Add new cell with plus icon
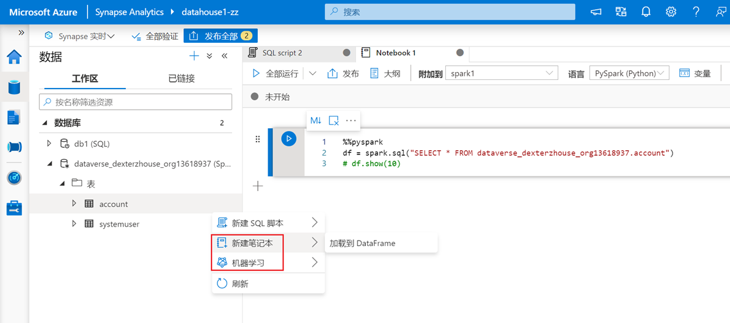 pyautogui.click(x=257, y=186)
